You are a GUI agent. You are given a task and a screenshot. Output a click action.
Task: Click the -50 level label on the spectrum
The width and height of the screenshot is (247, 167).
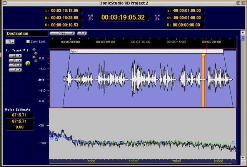click(x=42, y=126)
